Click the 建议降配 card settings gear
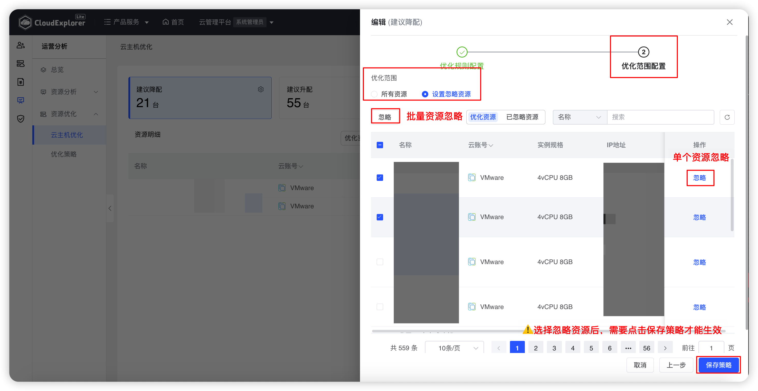This screenshot has width=758, height=391. (x=261, y=89)
